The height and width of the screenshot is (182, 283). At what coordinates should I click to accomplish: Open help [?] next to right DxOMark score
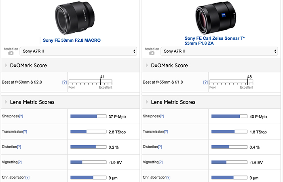point(205,82)
